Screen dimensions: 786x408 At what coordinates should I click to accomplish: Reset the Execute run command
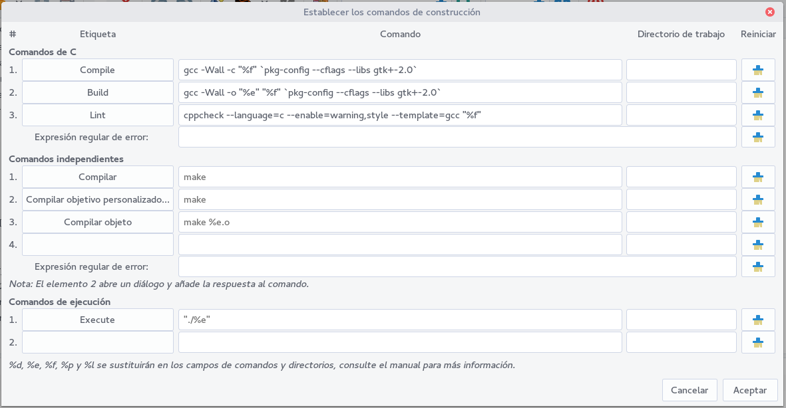click(758, 320)
